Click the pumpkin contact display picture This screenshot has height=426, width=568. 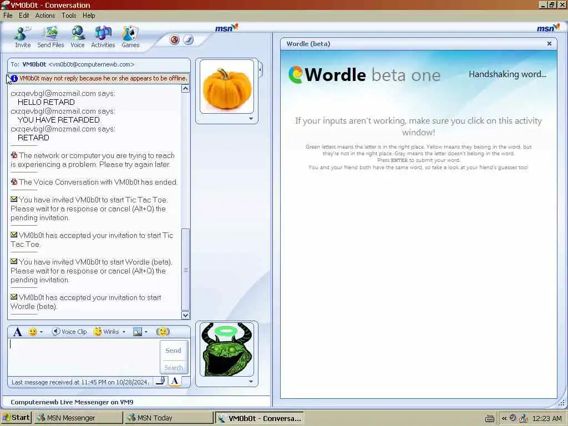(227, 87)
